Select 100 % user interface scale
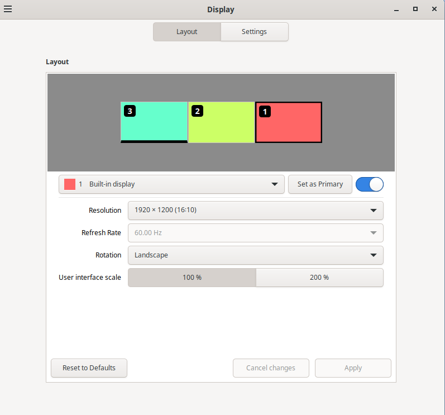This screenshot has height=415, width=445. [x=192, y=278]
